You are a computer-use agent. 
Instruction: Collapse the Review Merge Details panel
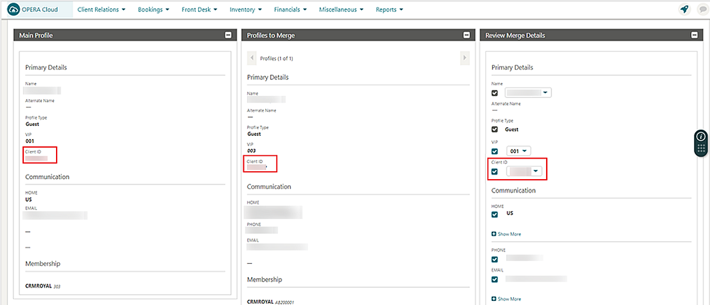point(694,35)
